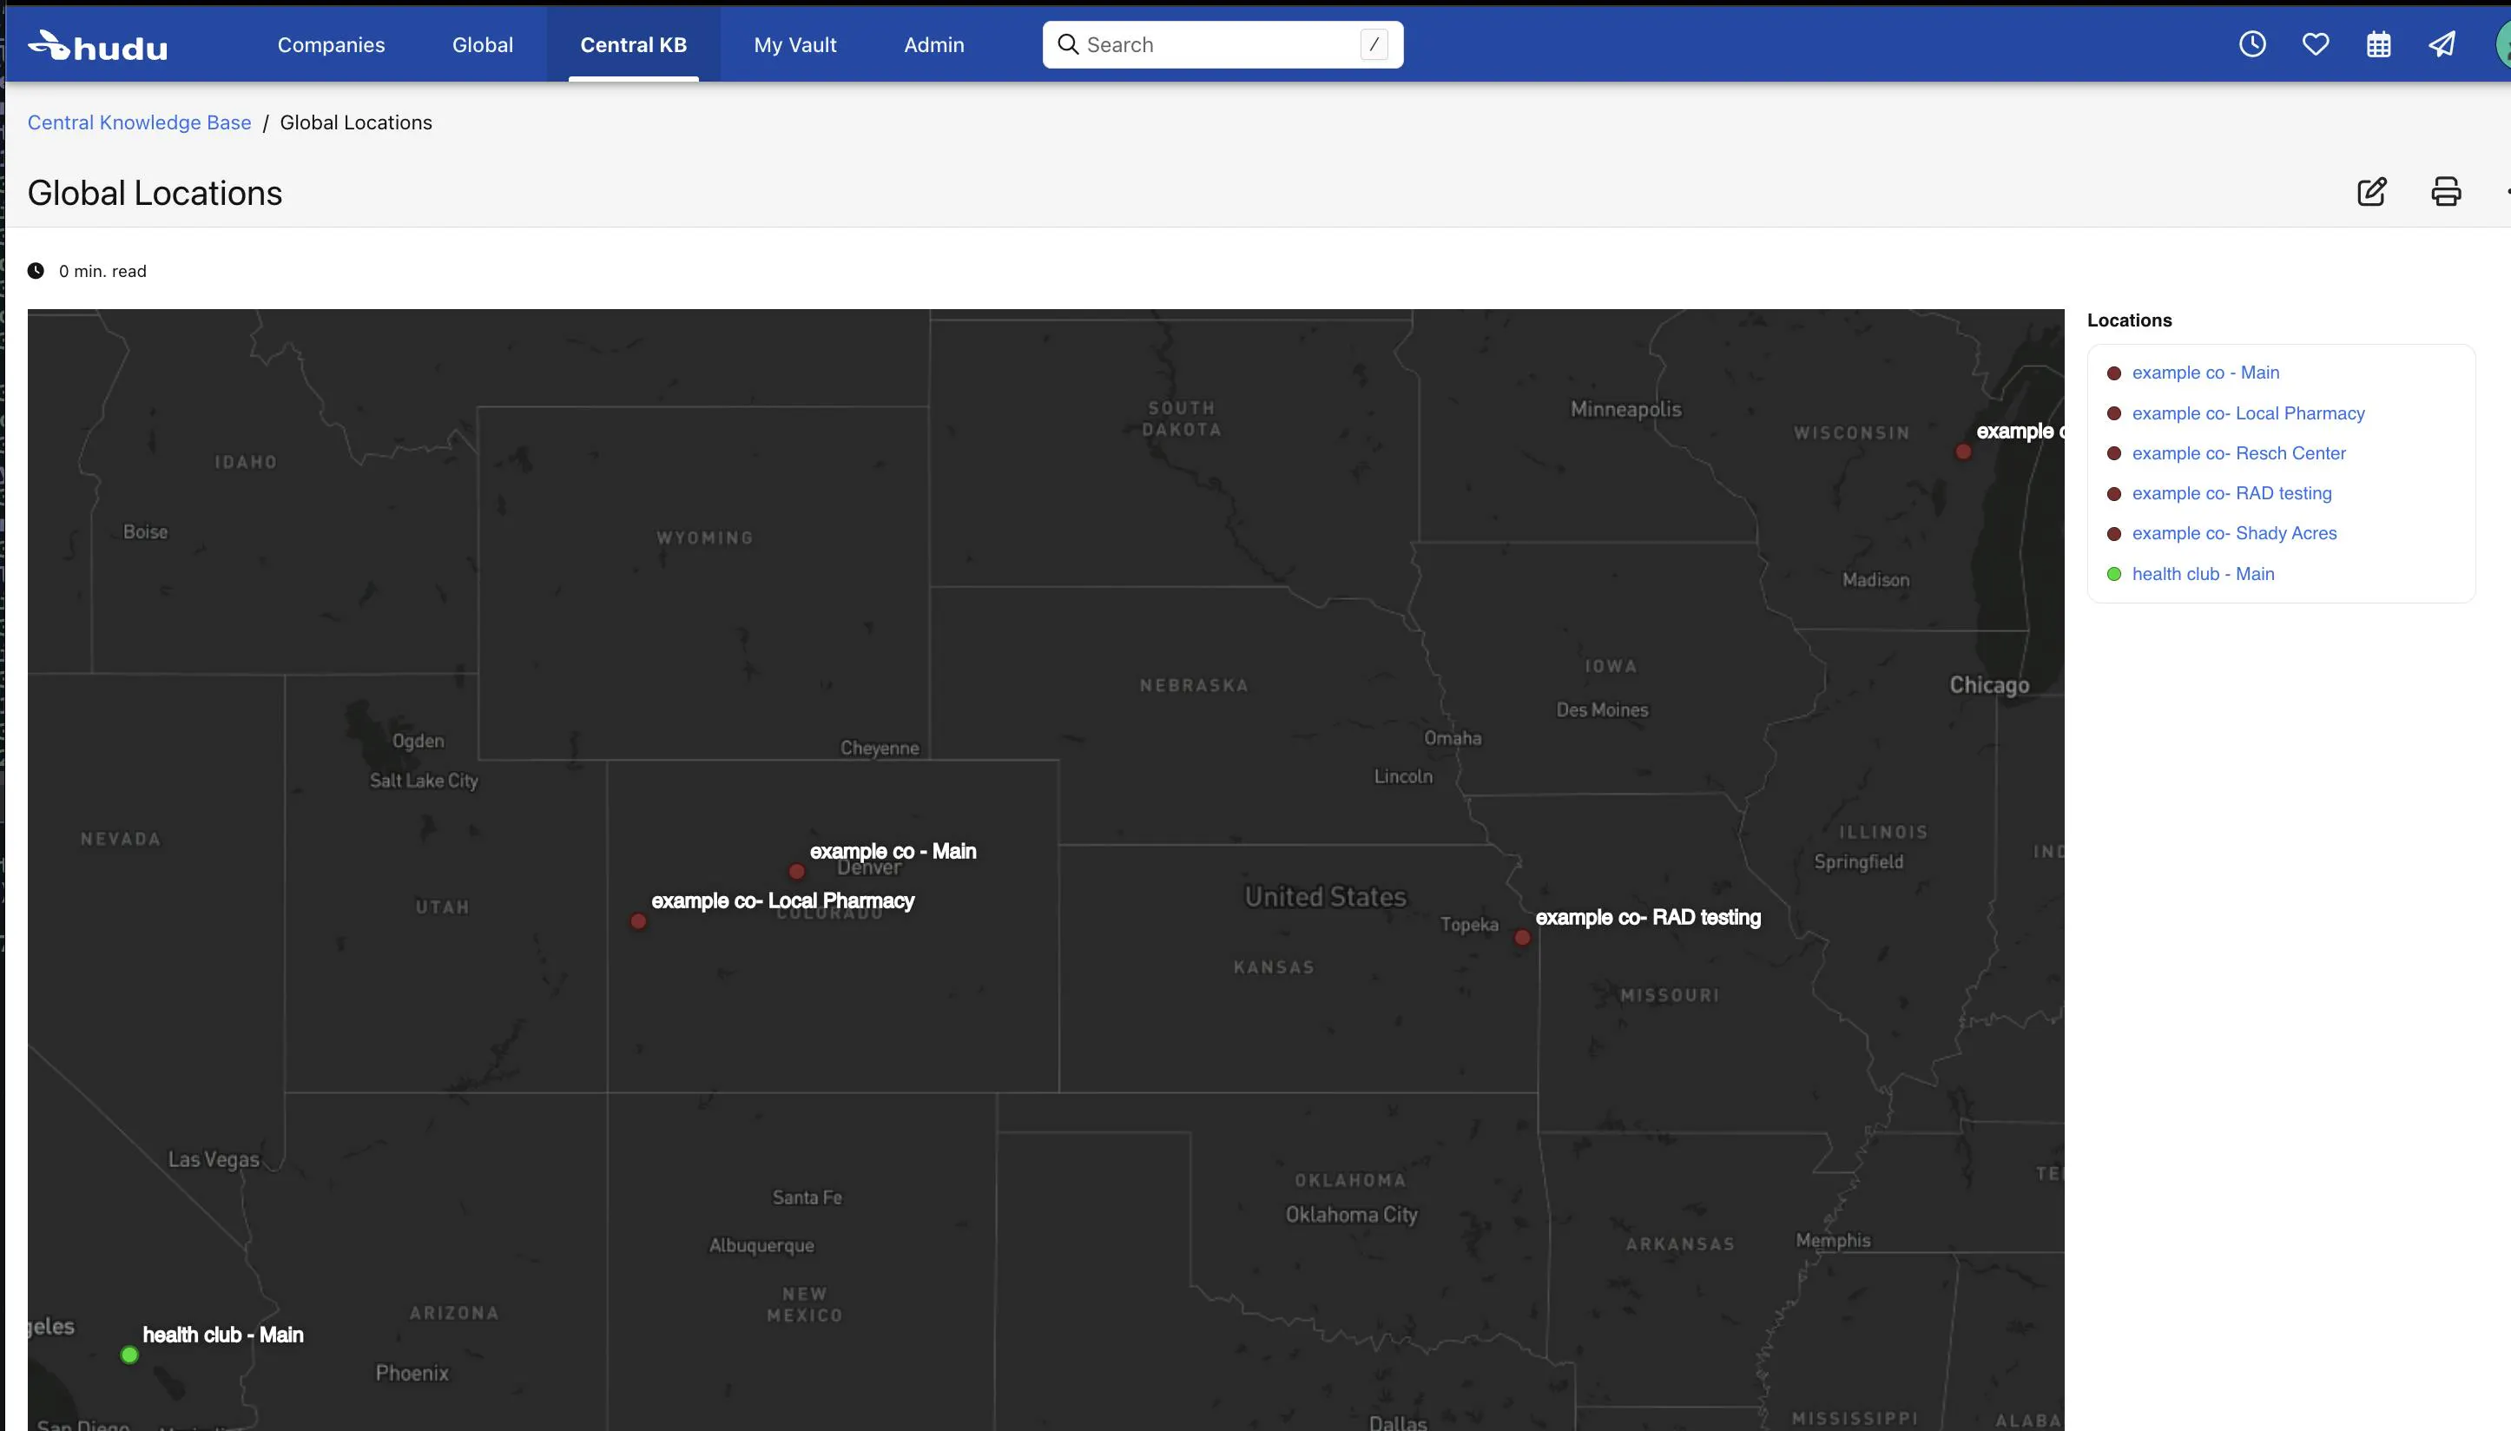Viewport: 2511px width, 1431px height.
Task: Select the example co- Shady Acres link
Action: pyautogui.click(x=2233, y=532)
